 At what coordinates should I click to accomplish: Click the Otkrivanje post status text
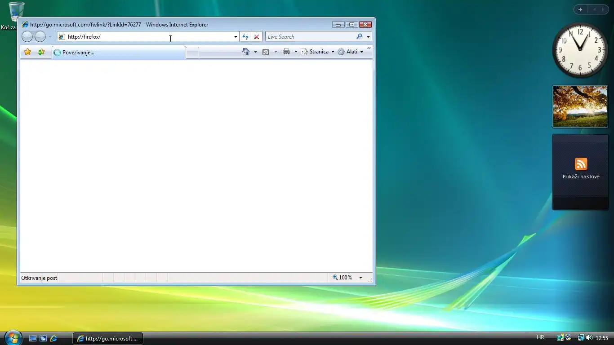pyautogui.click(x=39, y=278)
